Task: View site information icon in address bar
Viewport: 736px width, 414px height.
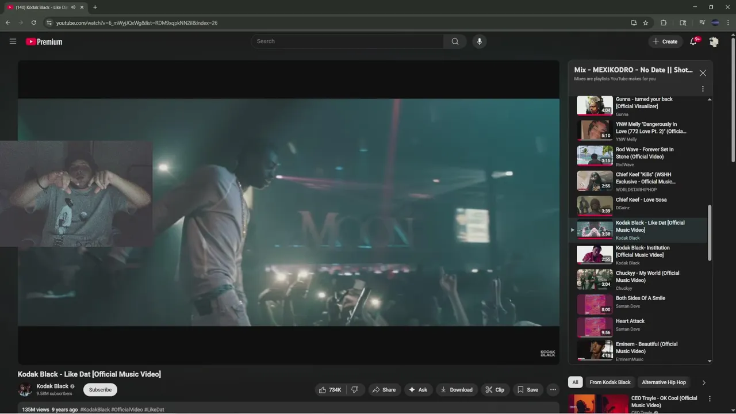Action: pos(49,23)
